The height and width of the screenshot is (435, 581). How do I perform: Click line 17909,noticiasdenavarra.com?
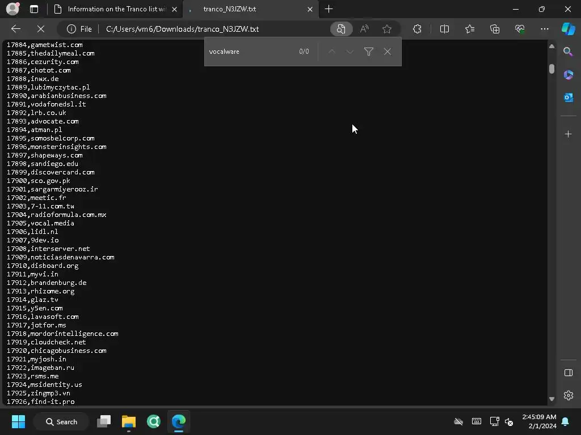[60, 257]
